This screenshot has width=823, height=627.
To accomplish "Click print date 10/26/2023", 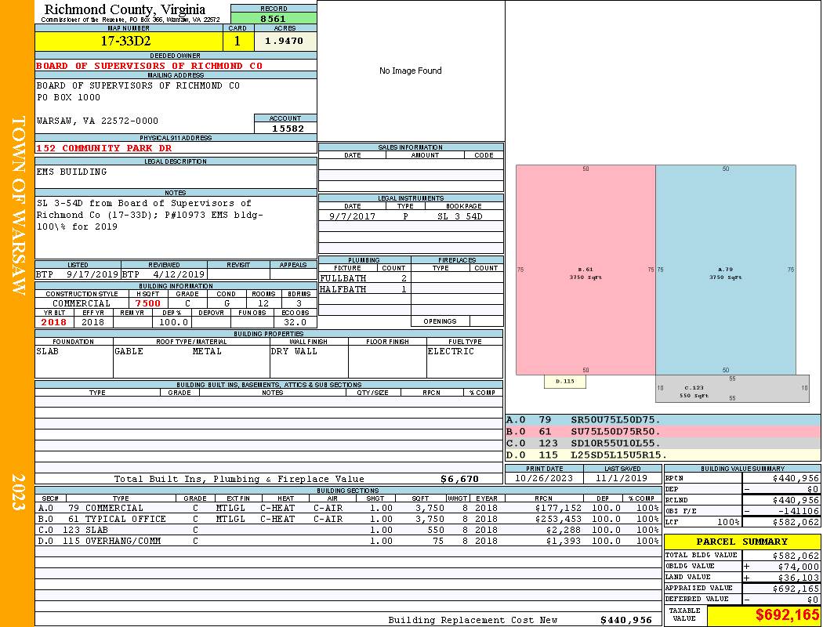I will pos(544,479).
